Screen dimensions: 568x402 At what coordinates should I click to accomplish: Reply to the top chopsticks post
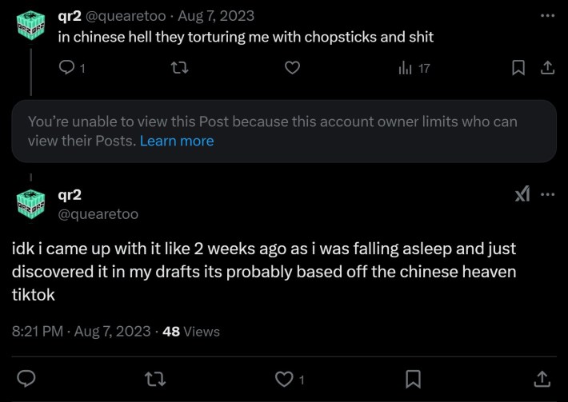tap(67, 69)
